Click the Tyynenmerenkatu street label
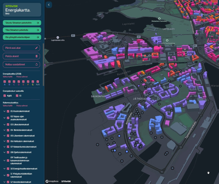 pyautogui.click(x=191, y=130)
